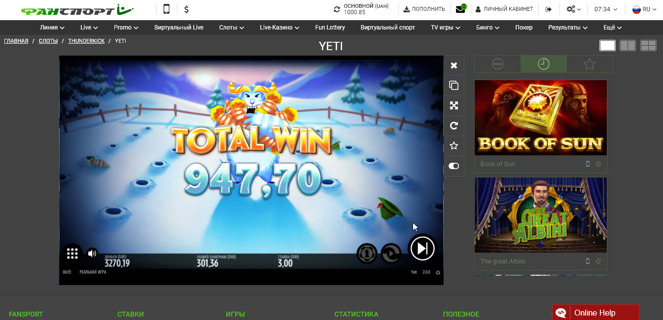The image size is (663, 320).
Task: Open Fun Lottery menu item
Action: (x=330, y=28)
